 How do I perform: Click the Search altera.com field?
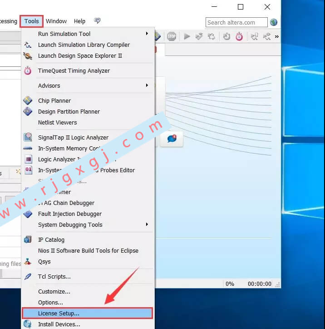tap(236, 22)
